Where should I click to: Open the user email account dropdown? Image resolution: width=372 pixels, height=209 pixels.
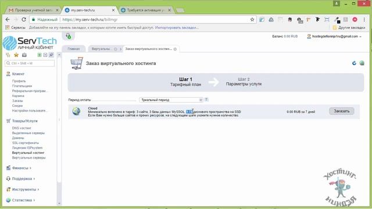click(334, 37)
